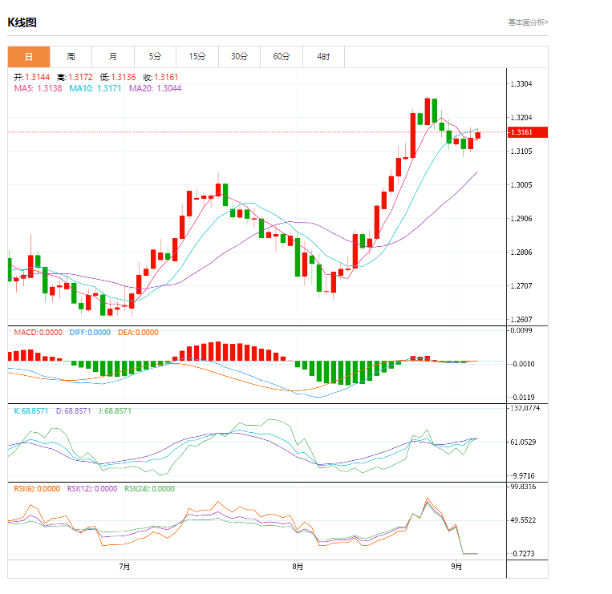Click the J:68.8571 indicator label
The width and height of the screenshot is (612, 594).
pyautogui.click(x=115, y=411)
